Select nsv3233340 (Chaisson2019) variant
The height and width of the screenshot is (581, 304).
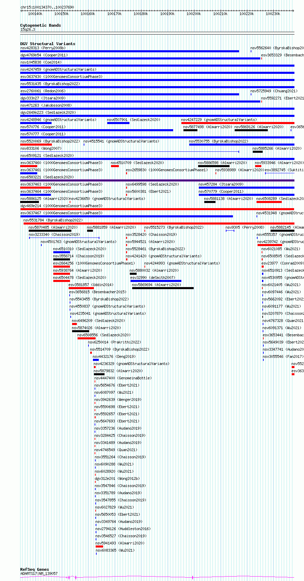[x=54, y=235]
